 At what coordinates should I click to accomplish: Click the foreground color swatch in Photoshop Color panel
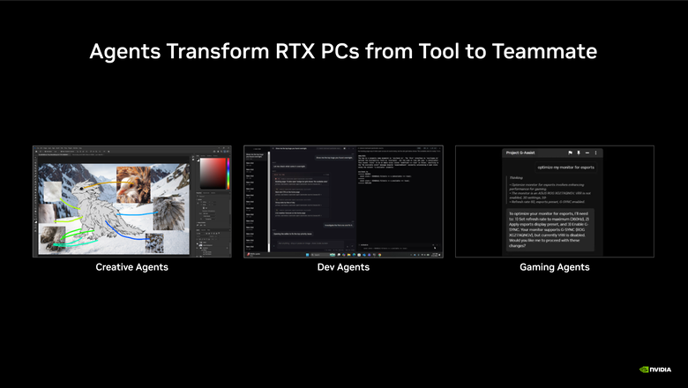pyautogui.click(x=198, y=160)
